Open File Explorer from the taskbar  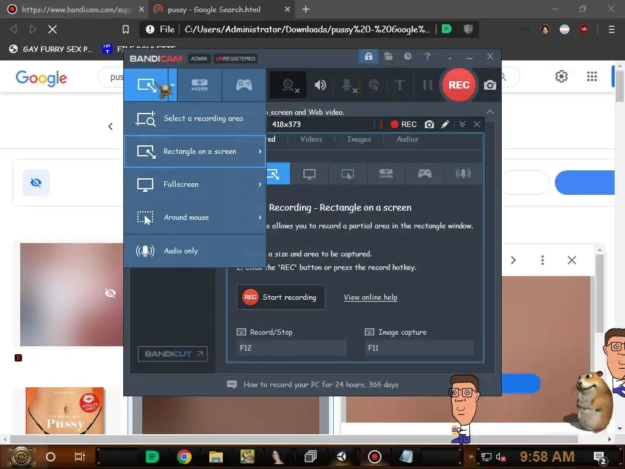coord(215,457)
